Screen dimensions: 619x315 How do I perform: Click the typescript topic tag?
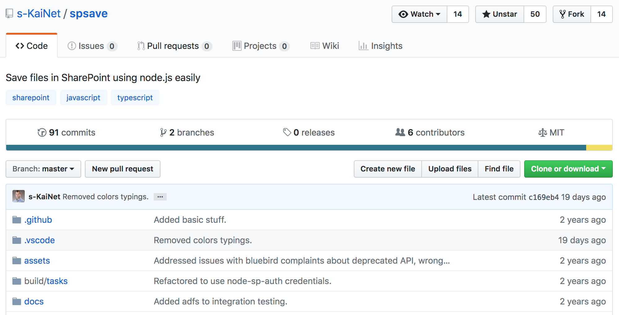(135, 97)
